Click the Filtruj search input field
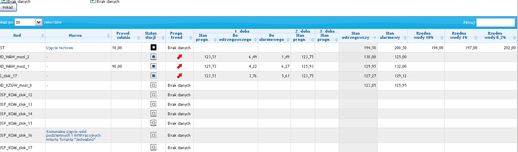This screenshot has height=152, width=518. (x=495, y=22)
